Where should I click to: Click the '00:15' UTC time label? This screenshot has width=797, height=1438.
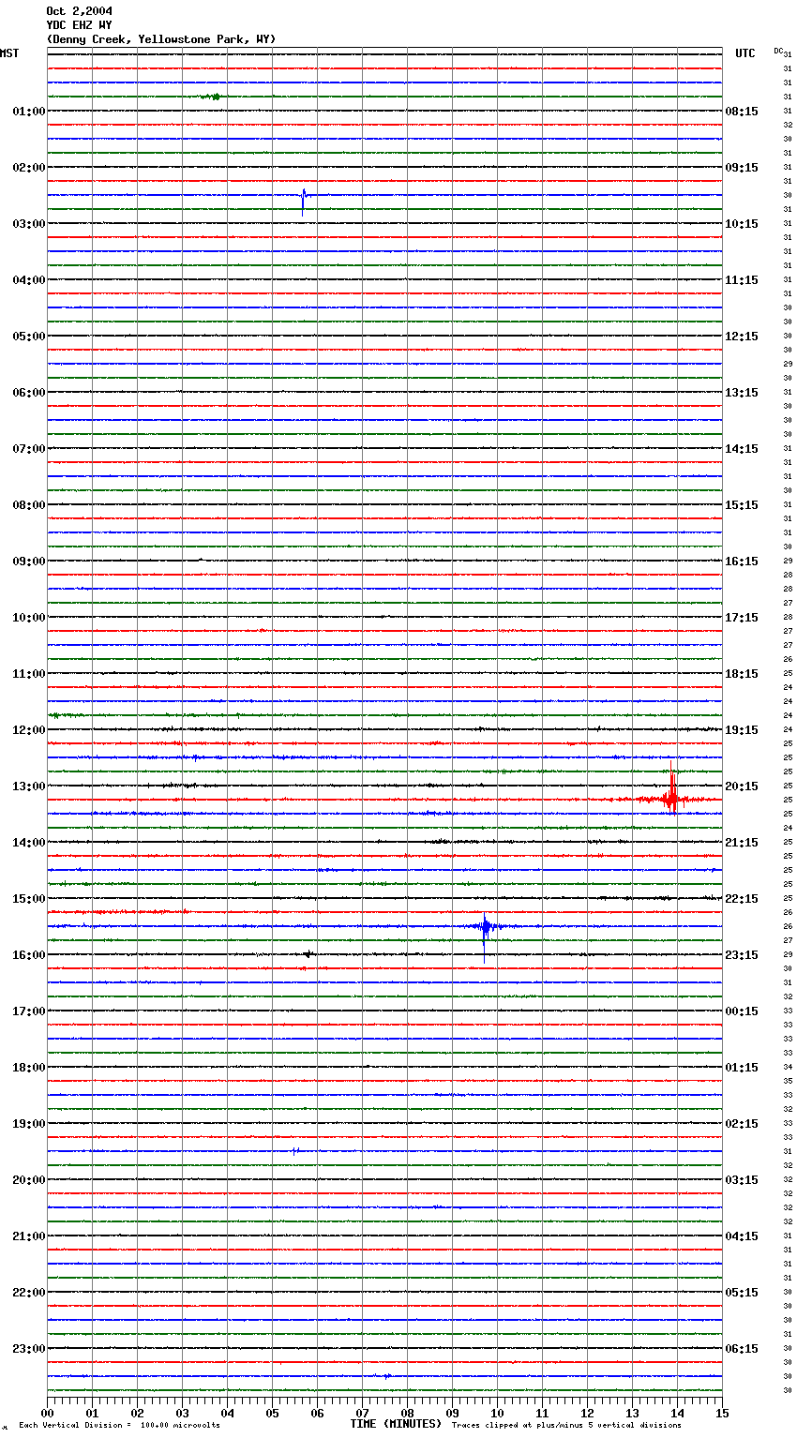click(742, 1011)
